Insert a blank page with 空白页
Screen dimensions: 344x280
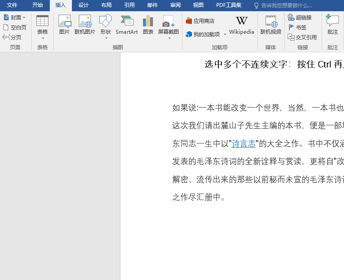15,27
